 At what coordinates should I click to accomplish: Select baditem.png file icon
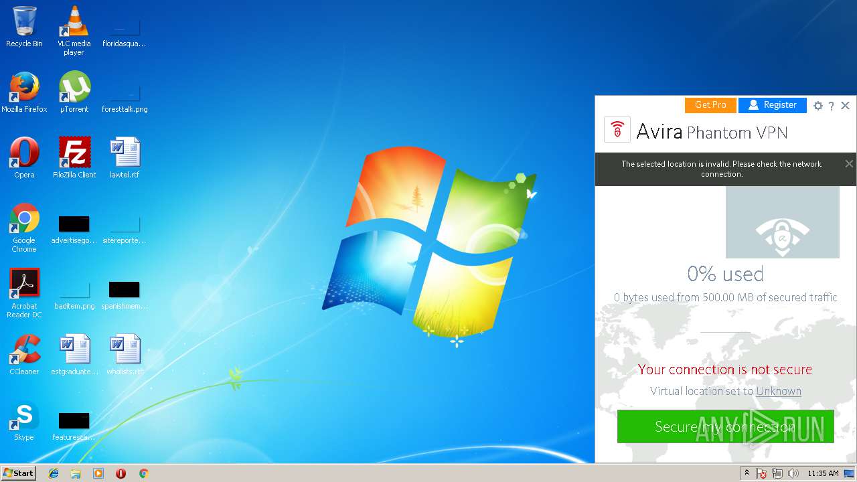[x=74, y=289]
